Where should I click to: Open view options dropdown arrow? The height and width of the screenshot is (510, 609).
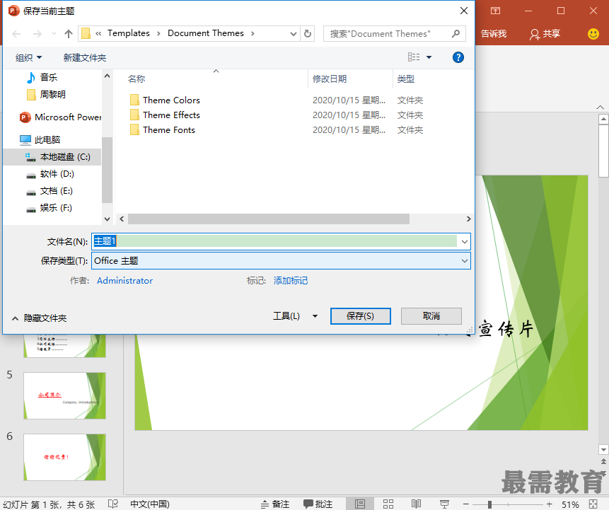click(429, 57)
